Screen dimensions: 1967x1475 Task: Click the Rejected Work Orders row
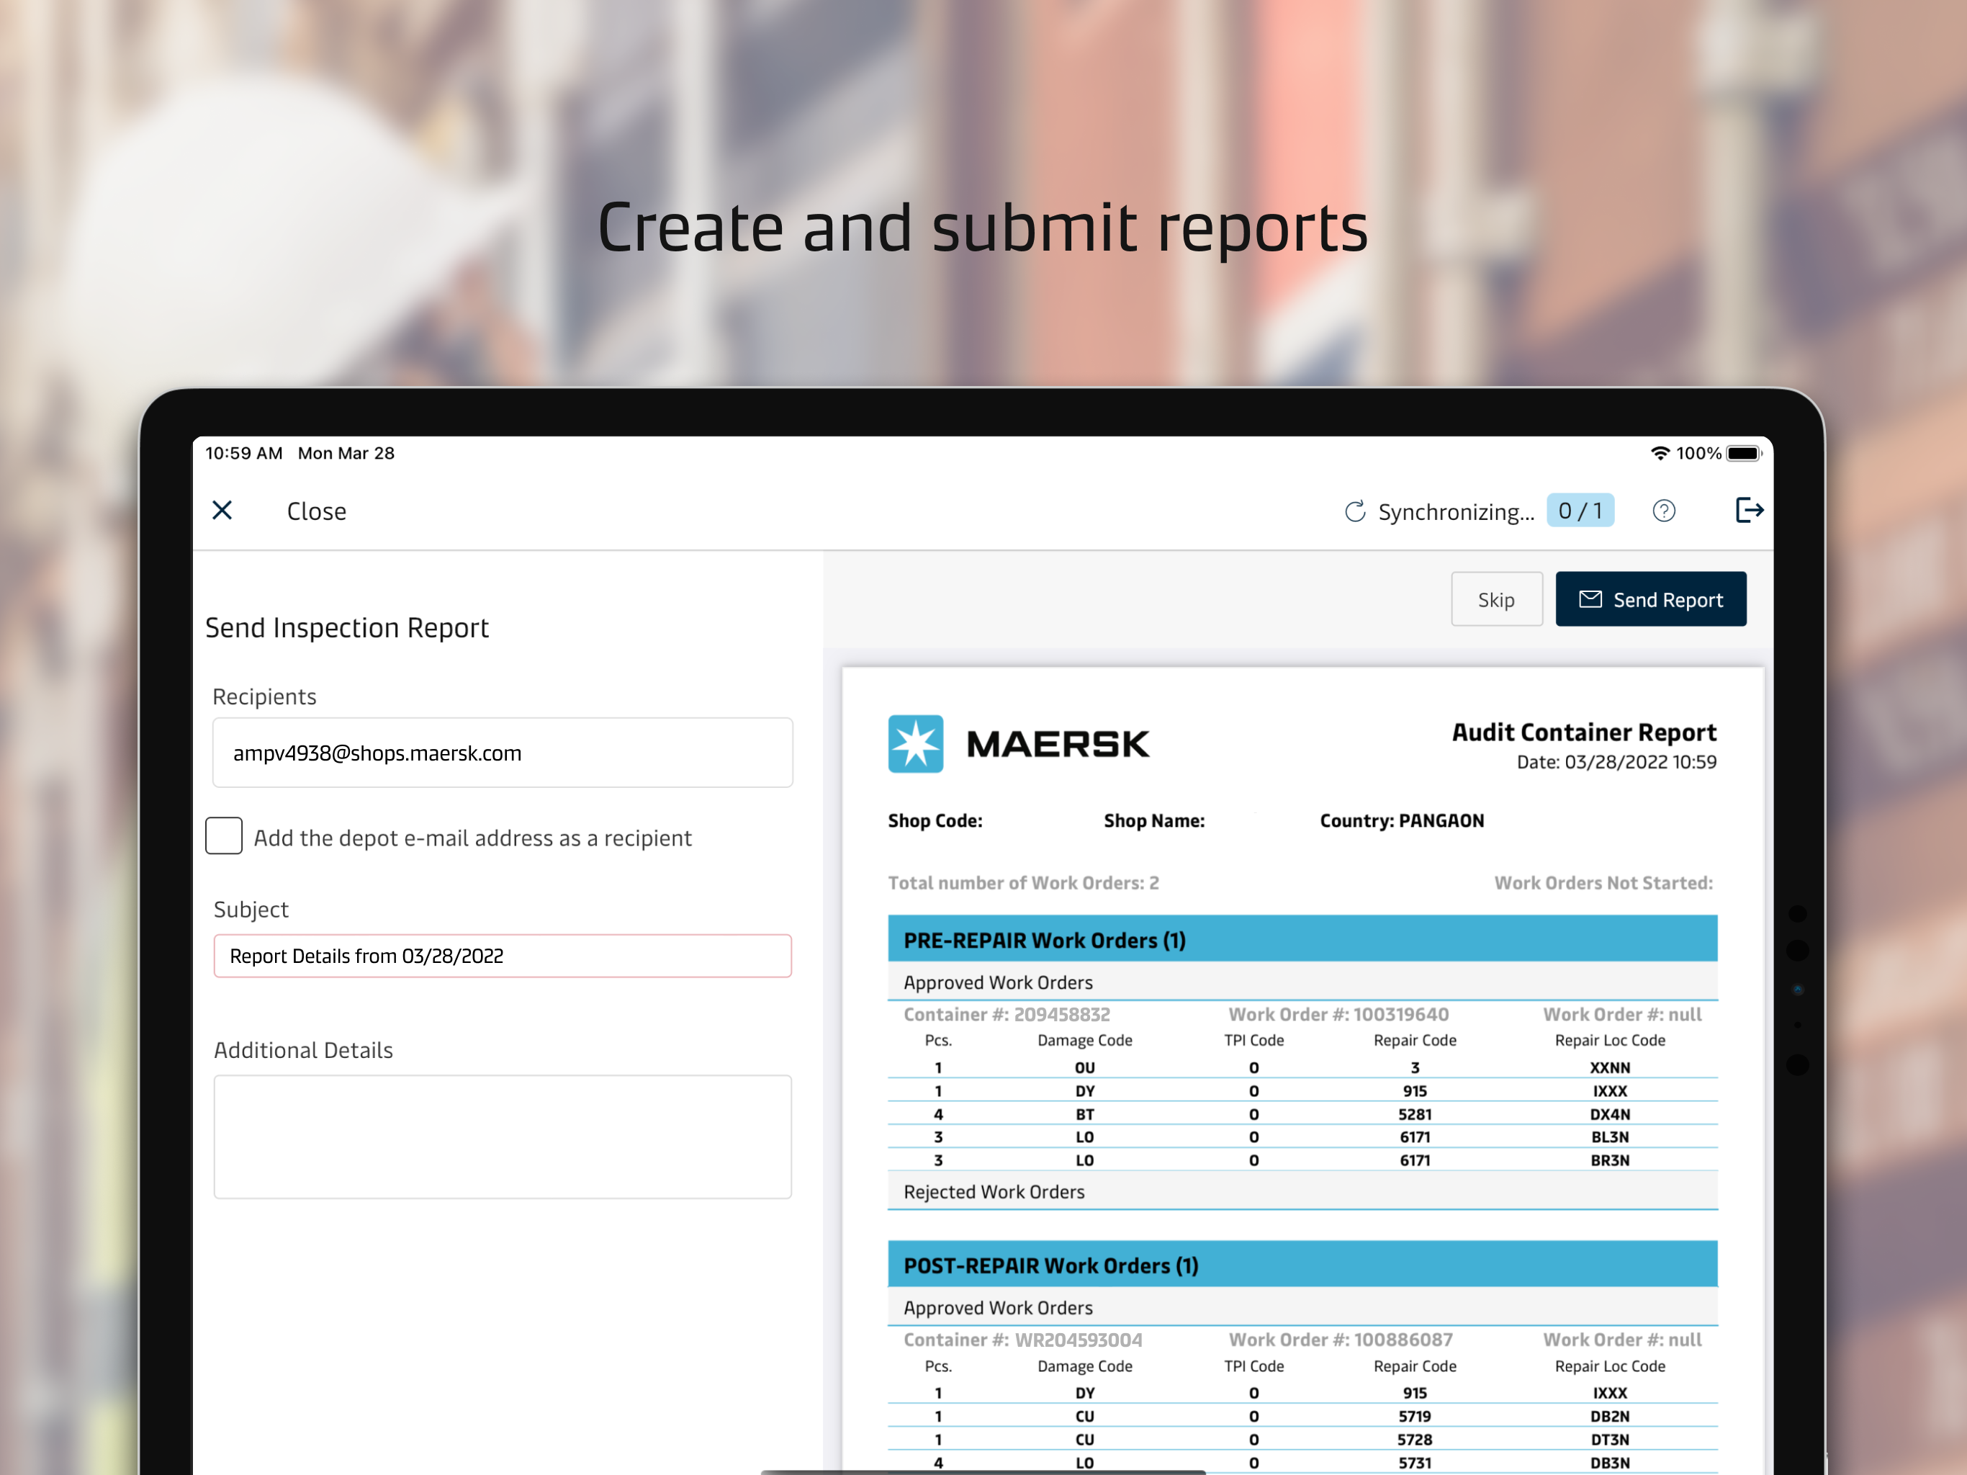(1302, 1191)
